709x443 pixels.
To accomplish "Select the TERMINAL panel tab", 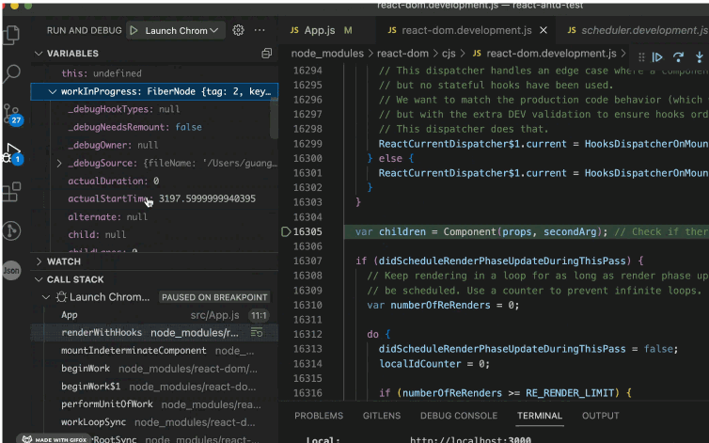I will point(540,416).
